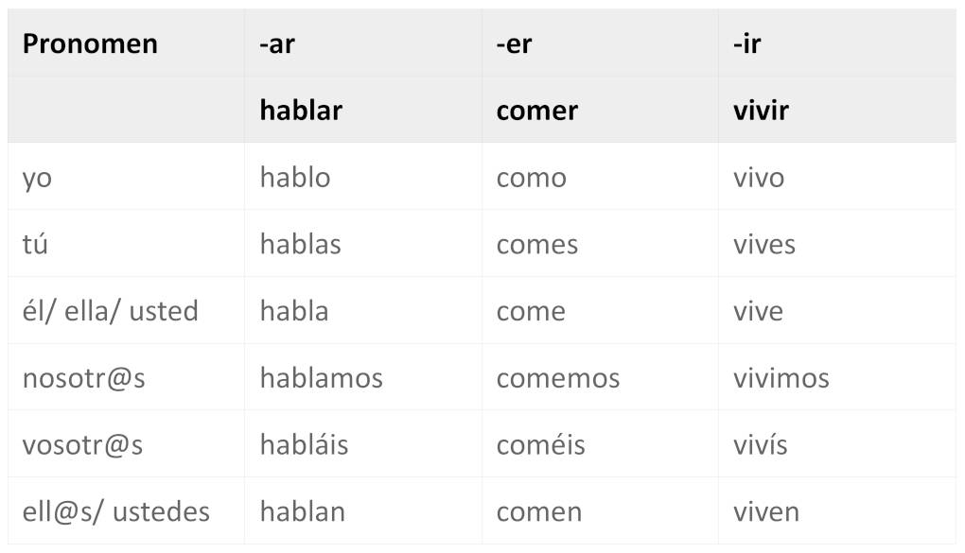965x553 pixels.
Task: Select the word vivimos
Action: 781,378
